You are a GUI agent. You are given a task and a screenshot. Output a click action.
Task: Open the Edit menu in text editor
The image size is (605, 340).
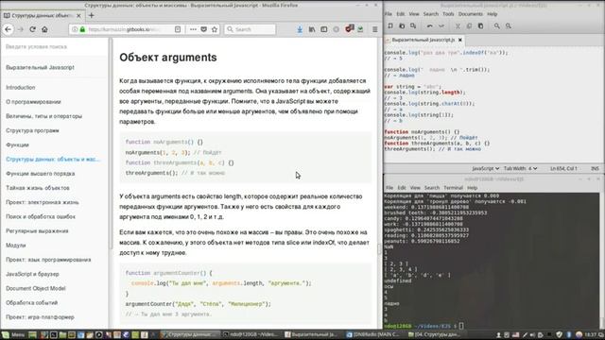click(401, 14)
